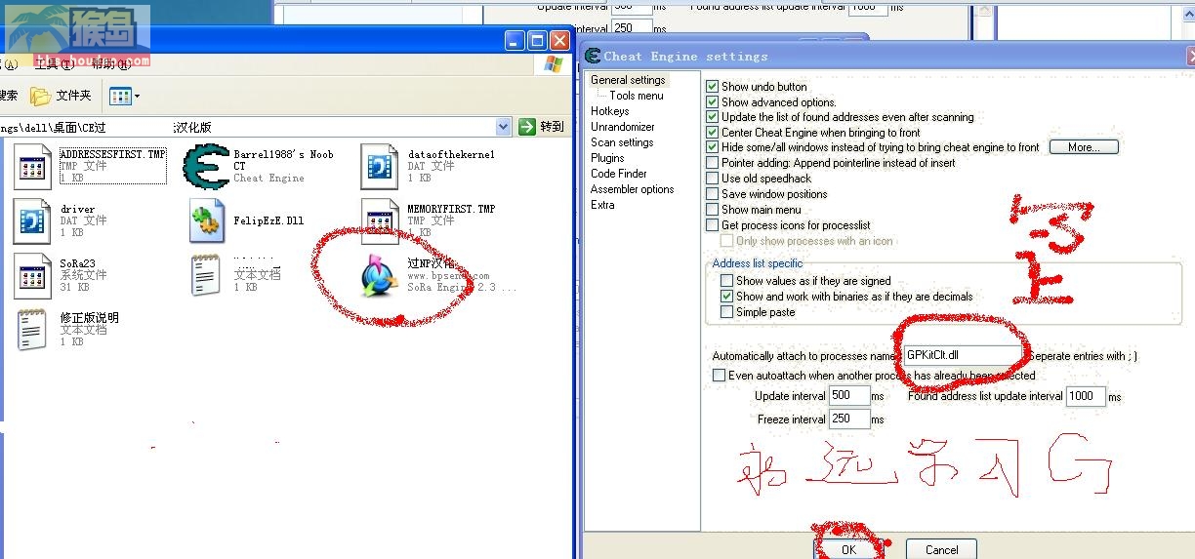
Task: Toggle Show and work with binaries as decimals
Action: click(726, 297)
